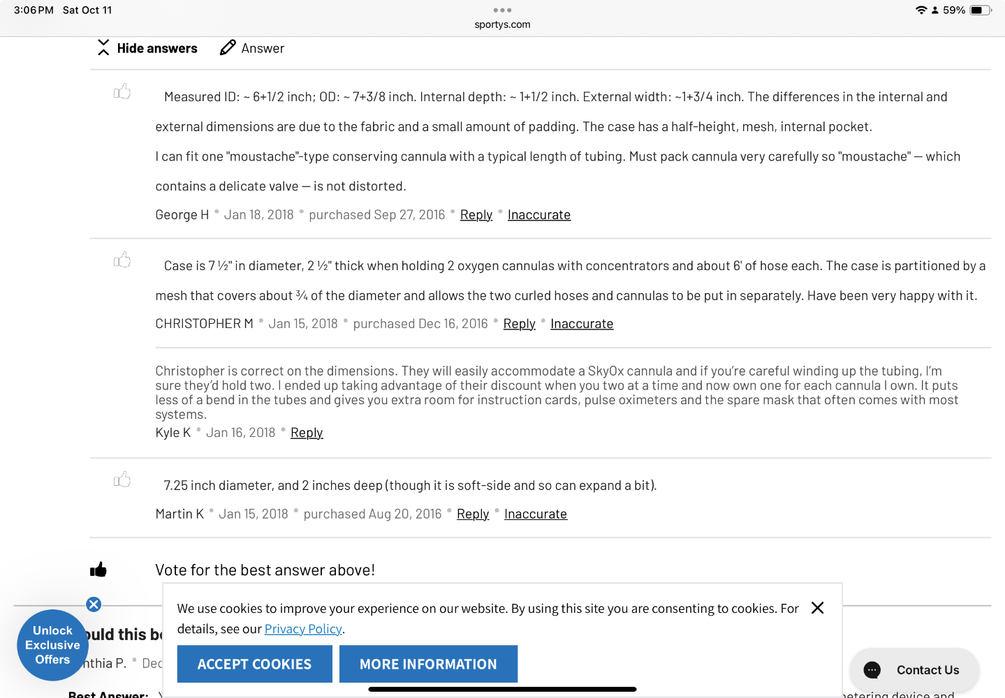The width and height of the screenshot is (1005, 698).
Task: Tap the sportys.com address bar
Action: [x=502, y=24]
